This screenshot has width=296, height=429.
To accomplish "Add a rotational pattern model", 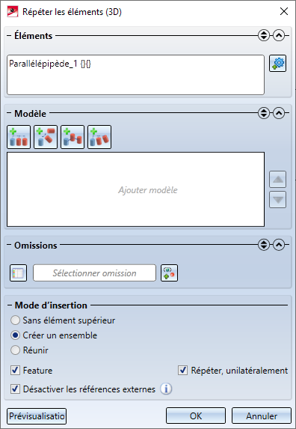I will 46,137.
